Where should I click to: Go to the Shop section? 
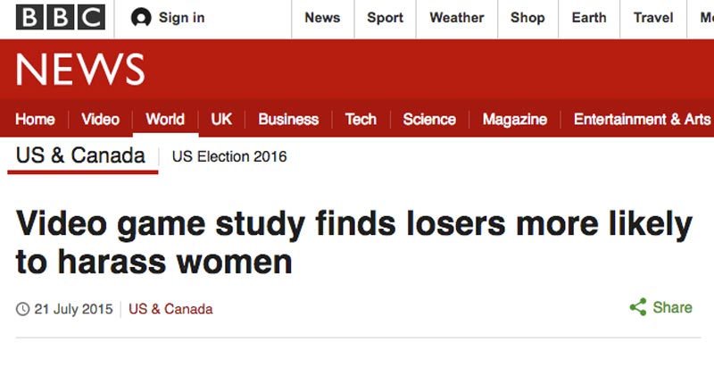tap(527, 18)
